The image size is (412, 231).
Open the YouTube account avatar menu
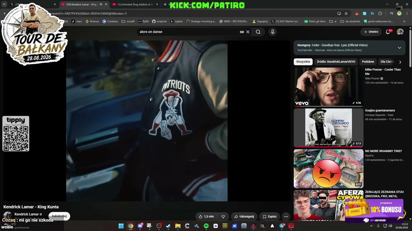point(400,32)
